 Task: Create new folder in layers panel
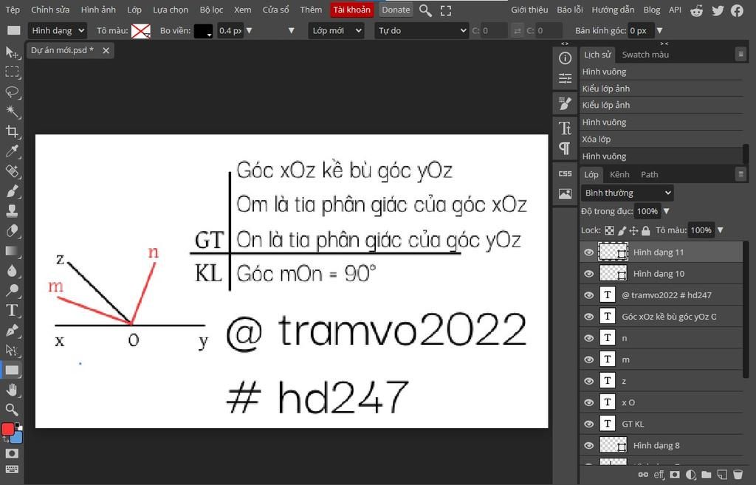(707, 475)
